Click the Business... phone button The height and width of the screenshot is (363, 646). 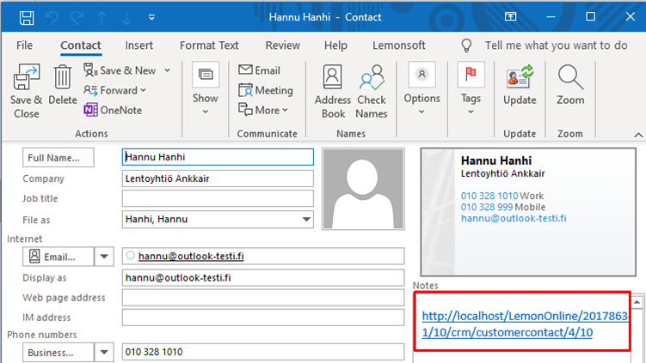(x=58, y=353)
